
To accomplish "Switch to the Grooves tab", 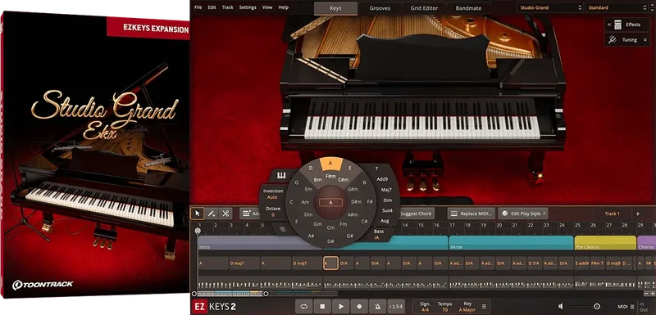I will pyautogui.click(x=380, y=8).
